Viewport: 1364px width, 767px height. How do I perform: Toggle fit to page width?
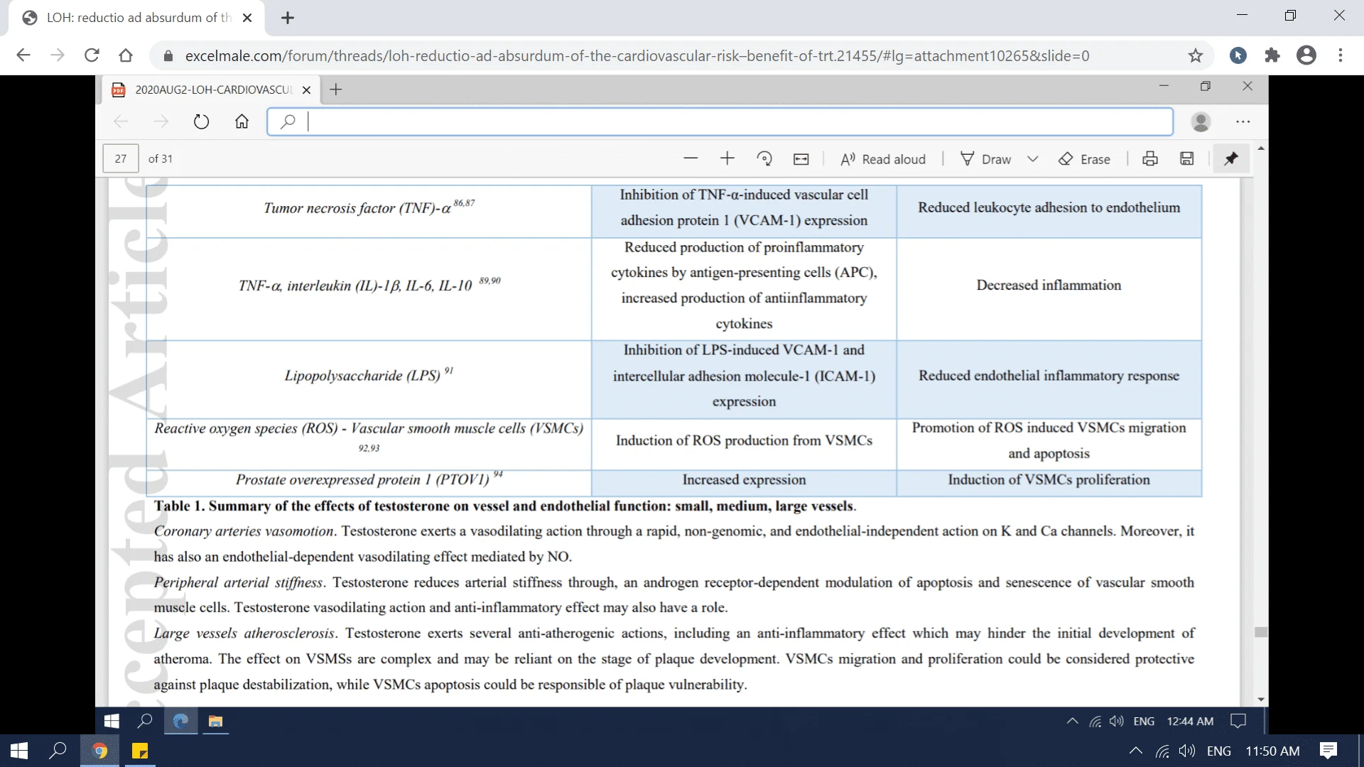(801, 159)
